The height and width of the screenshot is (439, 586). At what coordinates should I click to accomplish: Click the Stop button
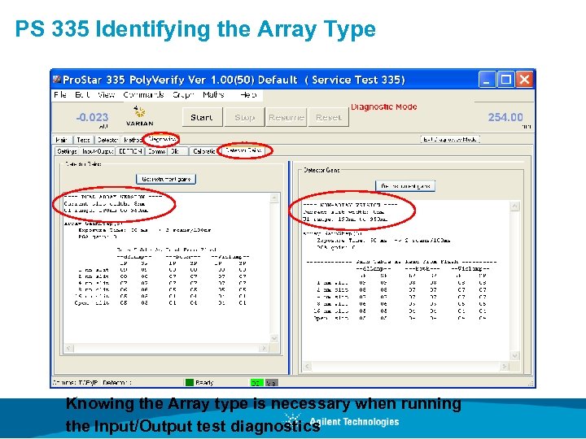point(244,117)
